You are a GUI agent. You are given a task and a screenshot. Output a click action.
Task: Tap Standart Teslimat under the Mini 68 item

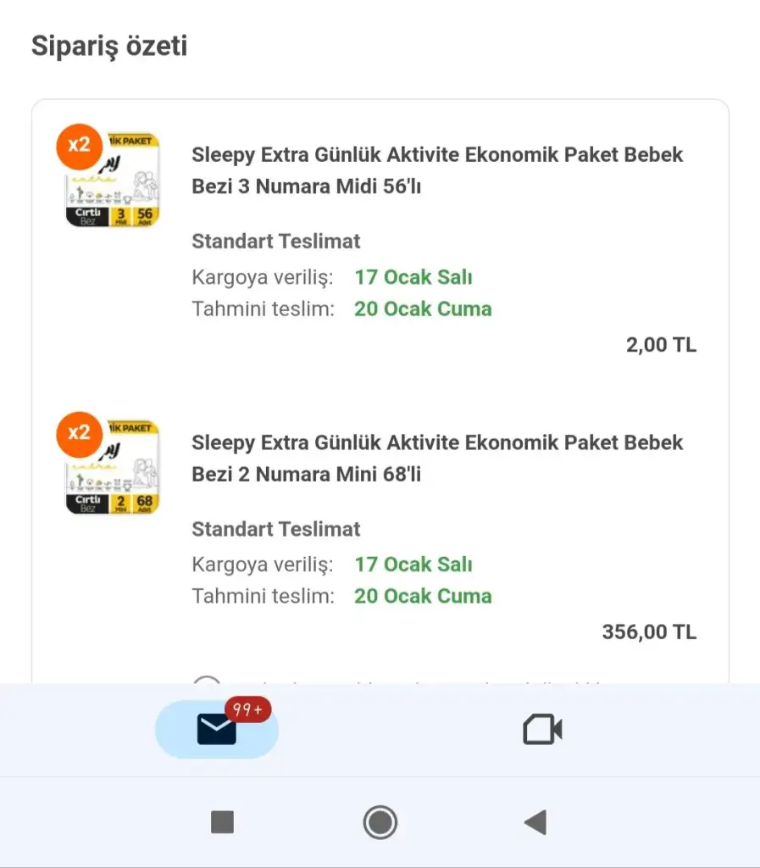click(x=276, y=529)
